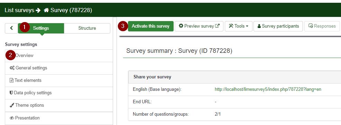Click the external link icon on Preview survey
Screen dimensions: 341x125
click(217, 26)
